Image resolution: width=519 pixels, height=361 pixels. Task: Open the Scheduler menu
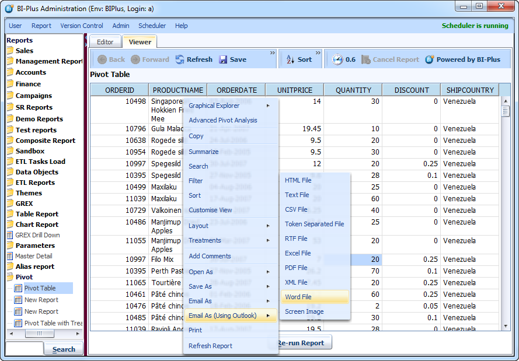pos(152,26)
